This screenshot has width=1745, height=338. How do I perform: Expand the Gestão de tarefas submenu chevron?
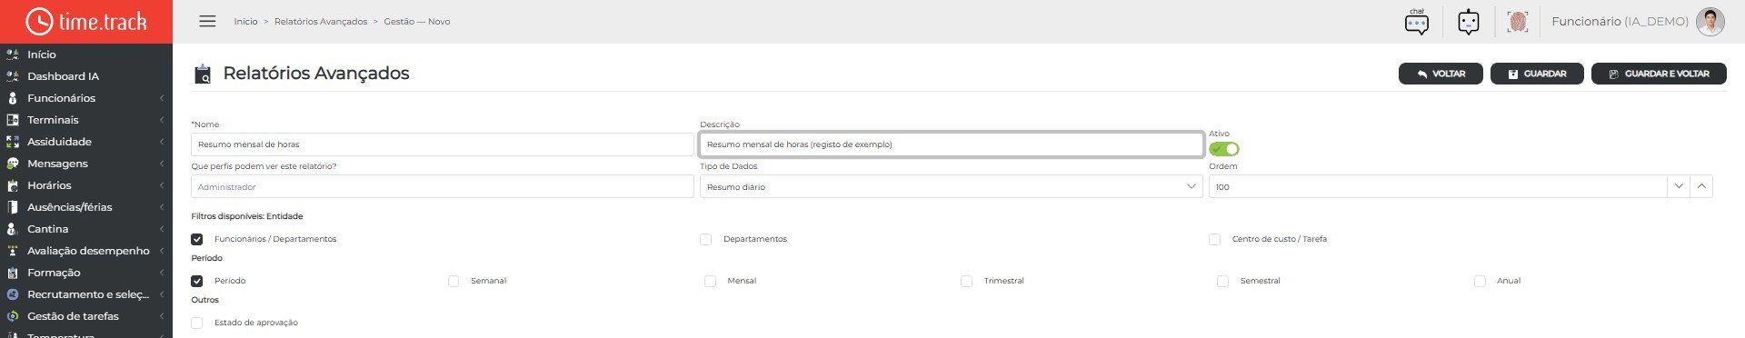161,316
